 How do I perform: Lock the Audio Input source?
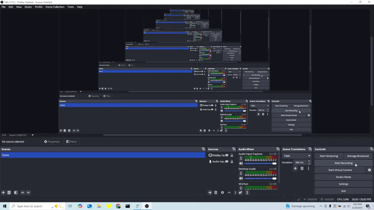232,161
